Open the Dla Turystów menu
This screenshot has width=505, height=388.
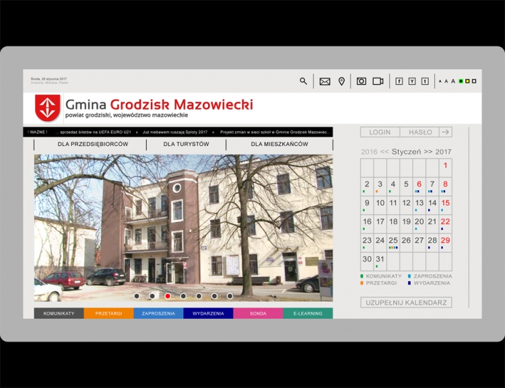186,145
